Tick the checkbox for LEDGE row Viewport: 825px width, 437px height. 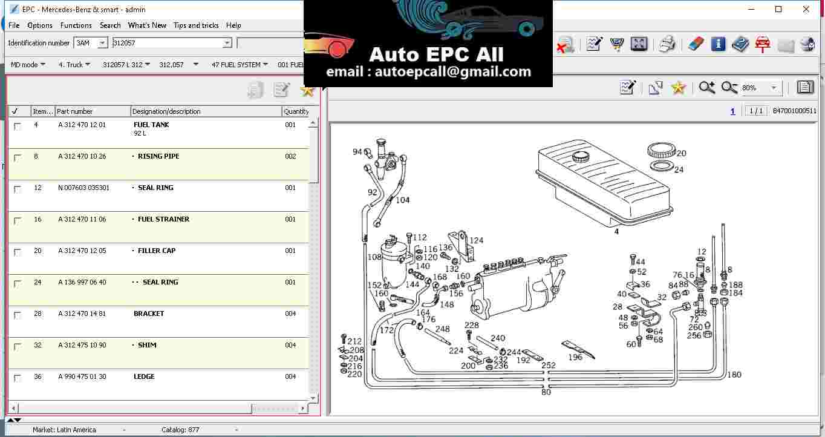pyautogui.click(x=18, y=378)
